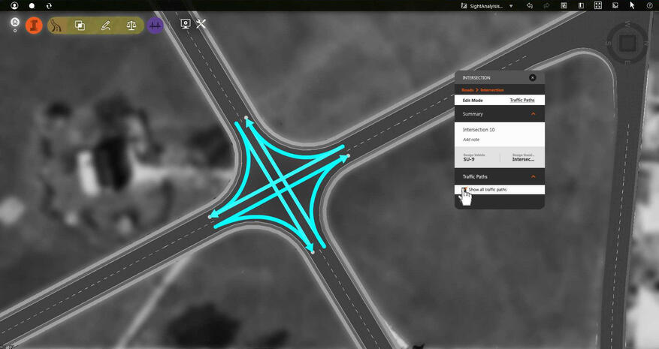Open the settings and utilities tools icon
The height and width of the screenshot is (349, 659).
pyautogui.click(x=201, y=24)
